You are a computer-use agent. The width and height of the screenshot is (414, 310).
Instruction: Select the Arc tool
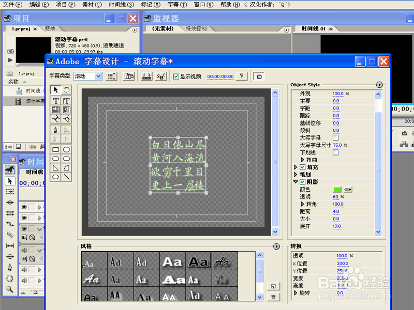click(x=67, y=167)
